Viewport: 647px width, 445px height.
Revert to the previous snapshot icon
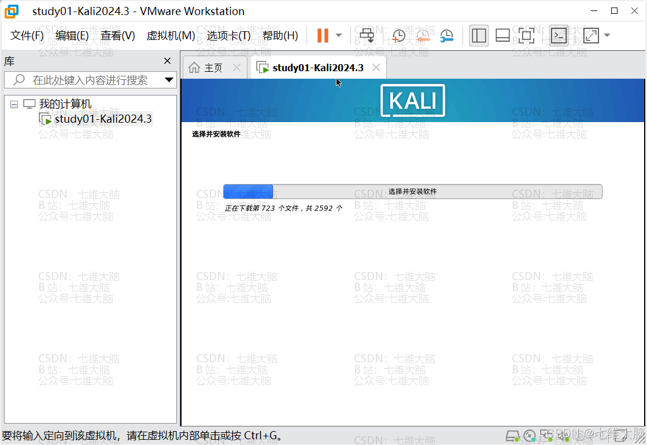point(423,36)
